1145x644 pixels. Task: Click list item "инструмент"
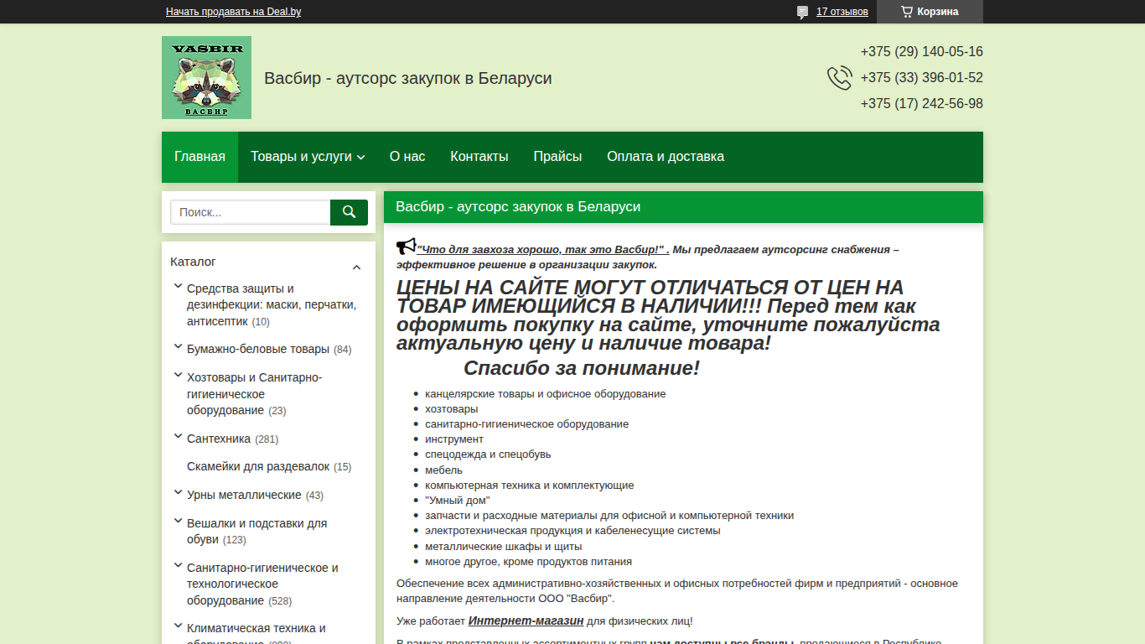point(454,439)
